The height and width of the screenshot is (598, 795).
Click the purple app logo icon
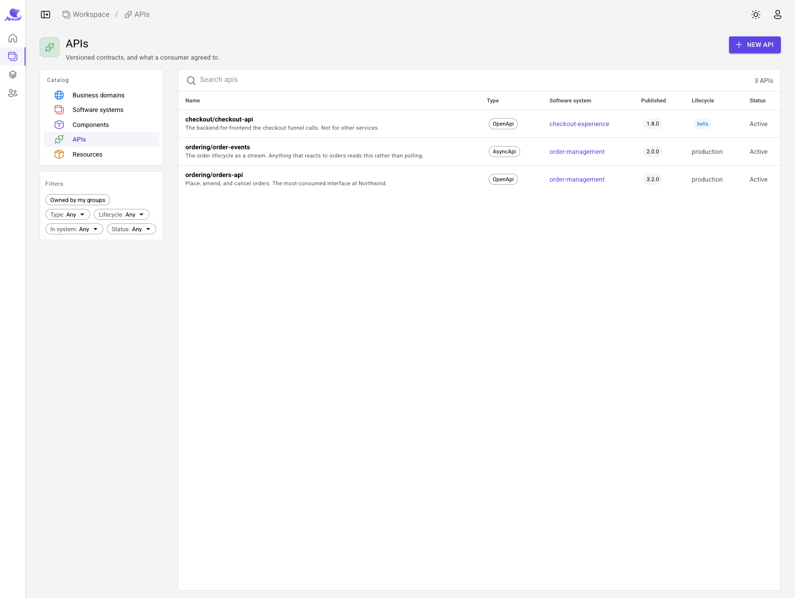coord(13,15)
